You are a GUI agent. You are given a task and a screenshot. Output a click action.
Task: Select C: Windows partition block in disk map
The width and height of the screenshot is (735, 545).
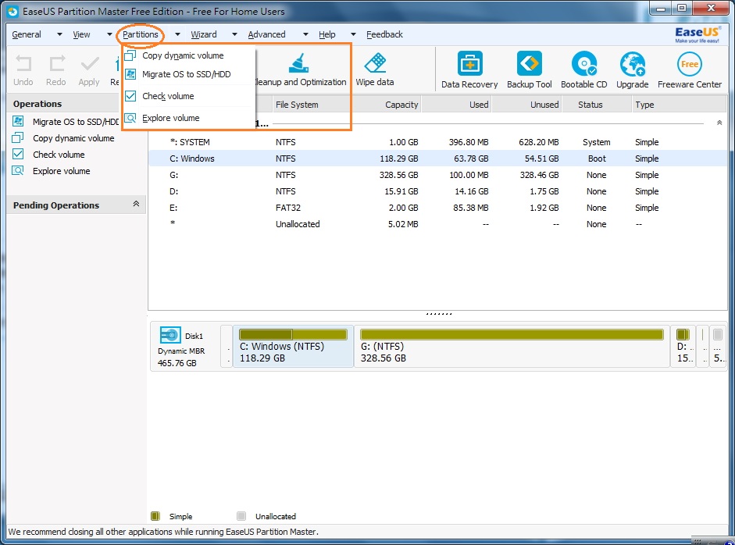tap(293, 347)
